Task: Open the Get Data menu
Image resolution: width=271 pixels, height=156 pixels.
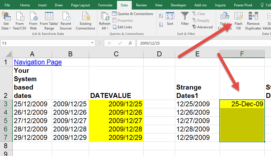Action: coord(6,21)
